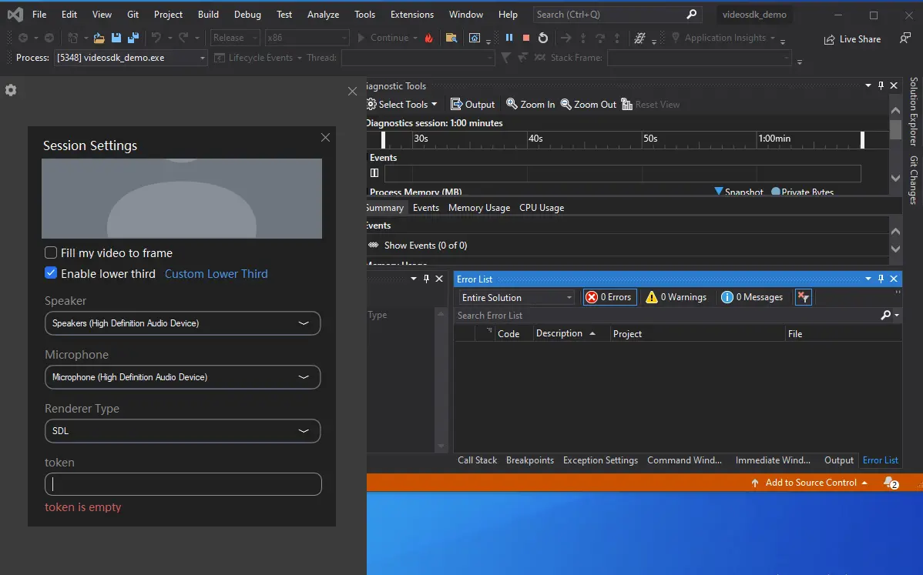Screen dimensions: 923x575
Task: Click the Custom Lower Third link
Action: pos(216,273)
